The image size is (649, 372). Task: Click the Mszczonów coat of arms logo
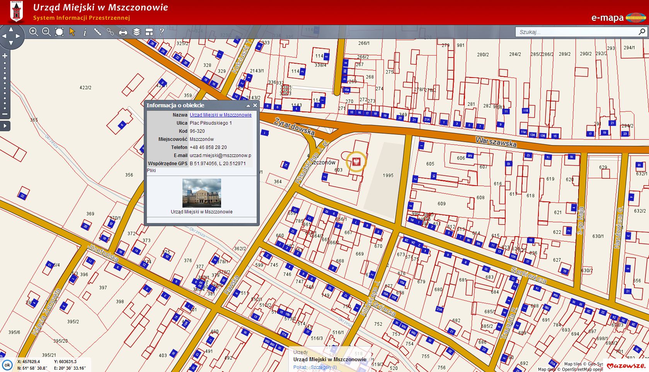pos(16,12)
